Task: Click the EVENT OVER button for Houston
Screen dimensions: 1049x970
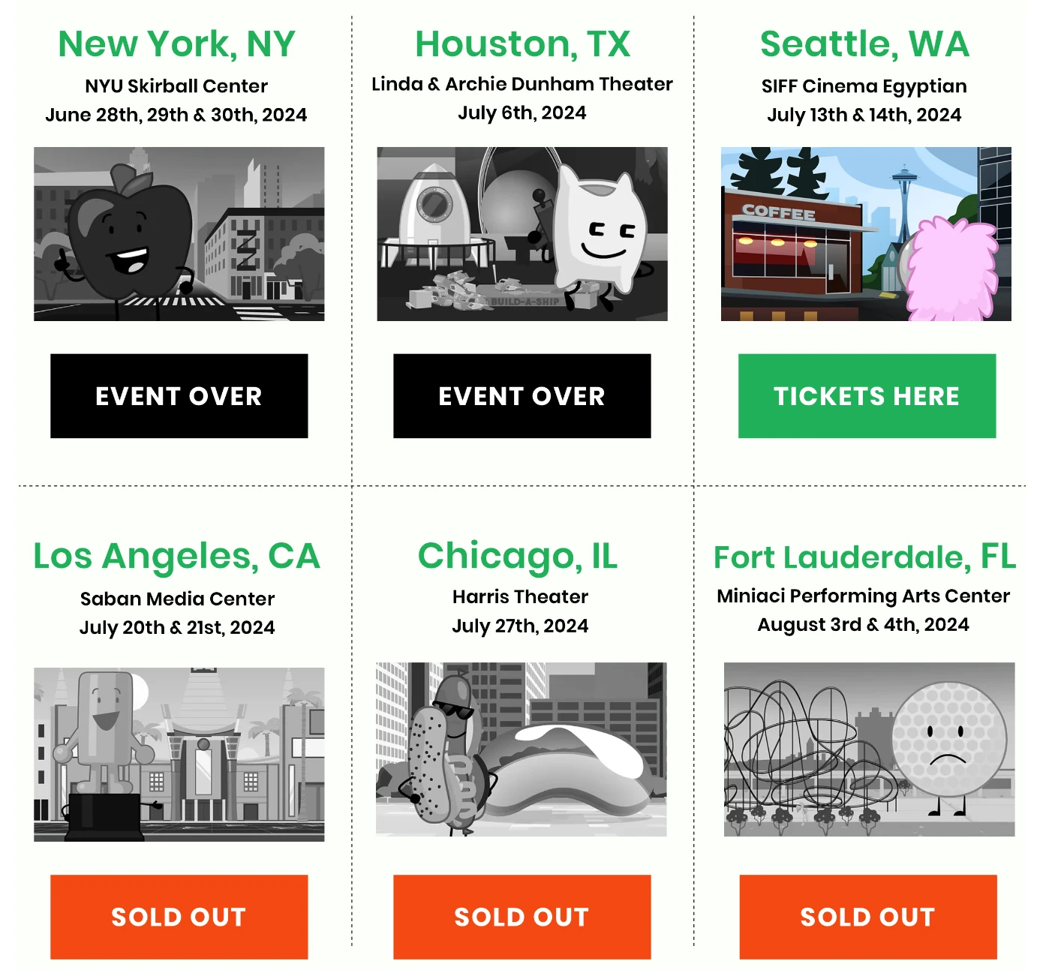Action: coord(522,395)
